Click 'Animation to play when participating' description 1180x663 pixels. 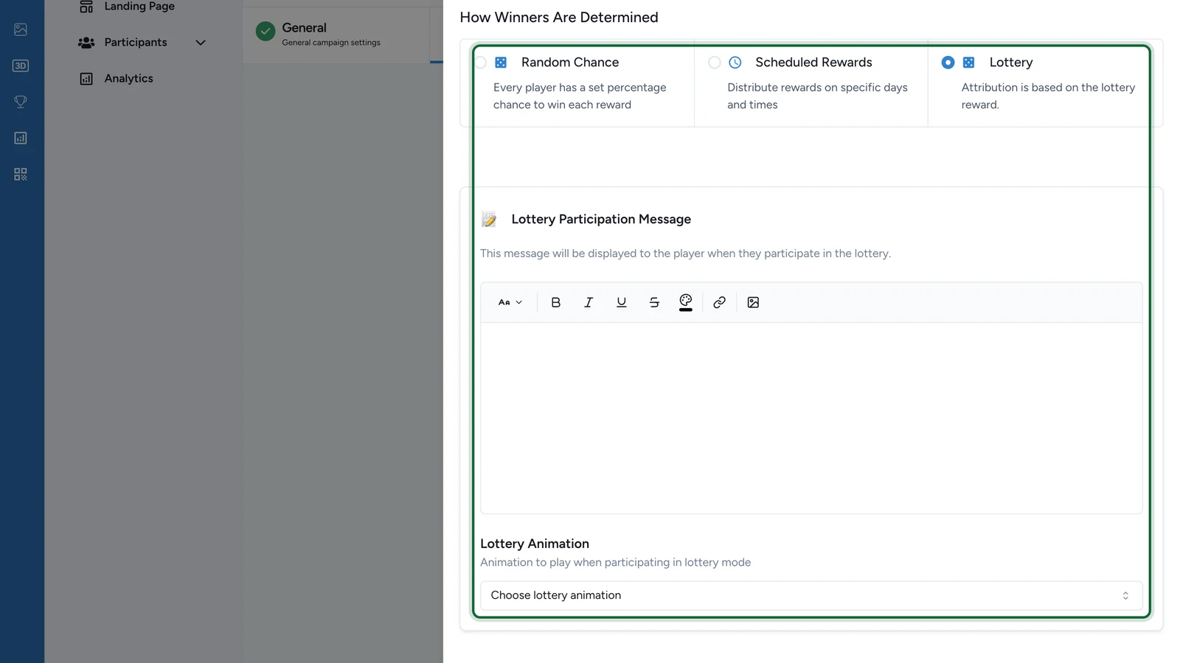click(x=615, y=562)
